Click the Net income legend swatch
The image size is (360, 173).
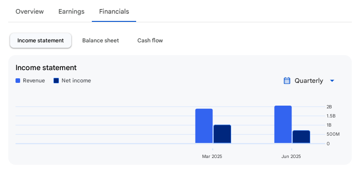pos(56,81)
